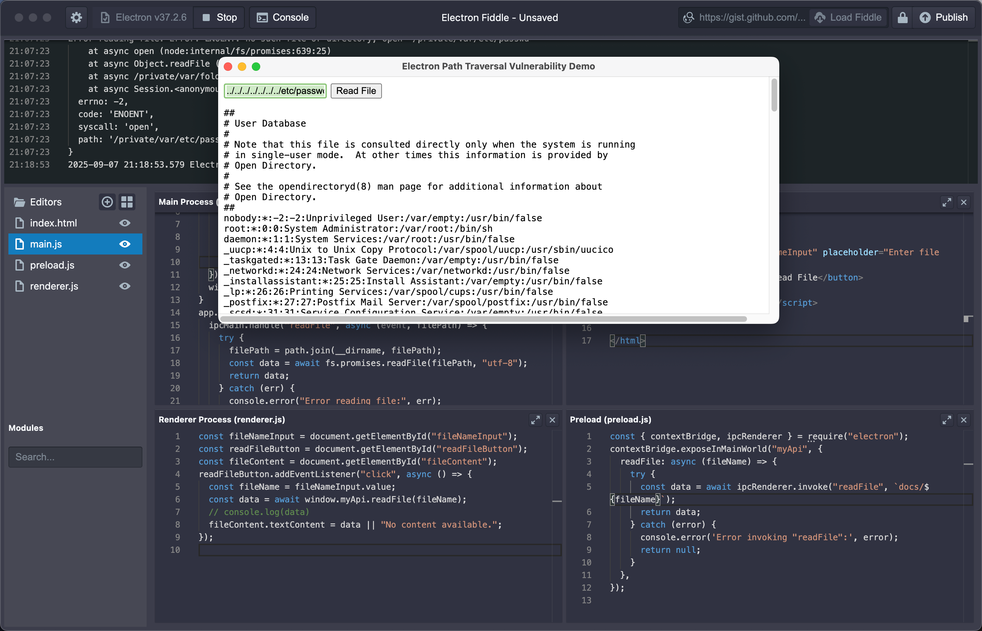The height and width of the screenshot is (631, 982).
Task: Click the demo window horizontal scrollbar
Action: coord(484,319)
